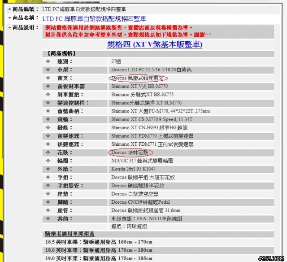Click the 齒盤曲柄 row label
Image resolution: width=287 pixels, height=262 pixels.
point(70,111)
